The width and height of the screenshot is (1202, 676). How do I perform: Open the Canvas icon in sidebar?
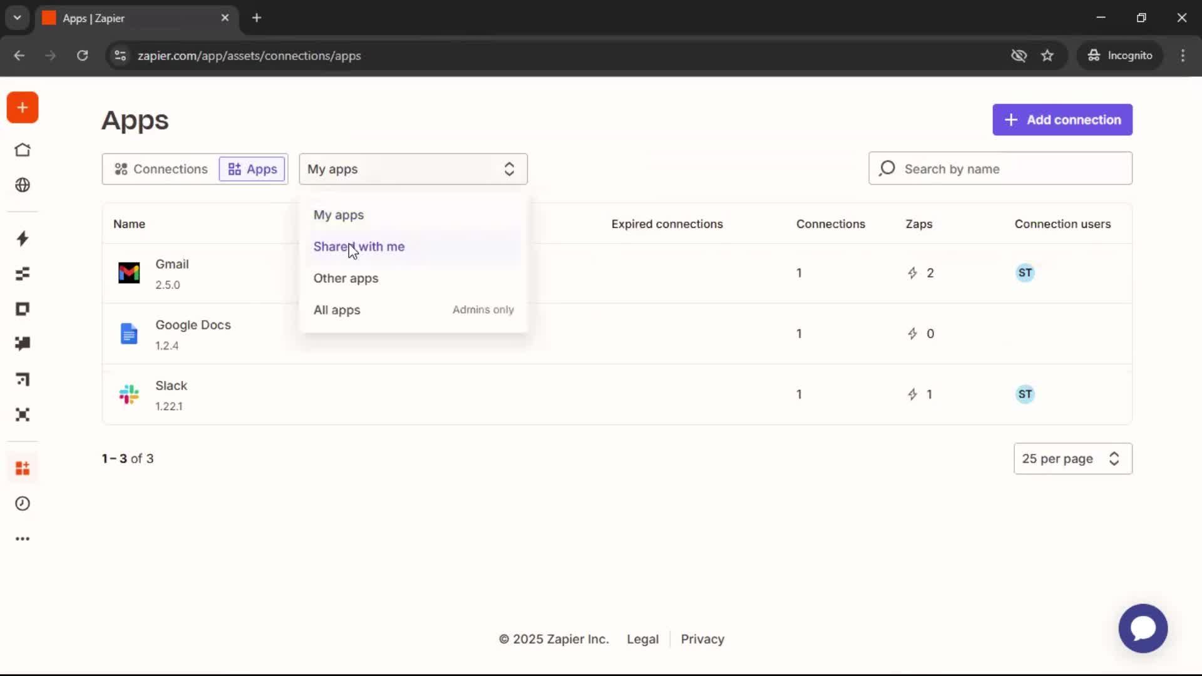point(23,379)
